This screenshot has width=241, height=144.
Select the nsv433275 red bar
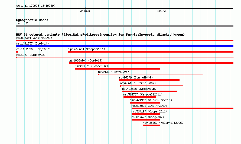coord(118,69)
